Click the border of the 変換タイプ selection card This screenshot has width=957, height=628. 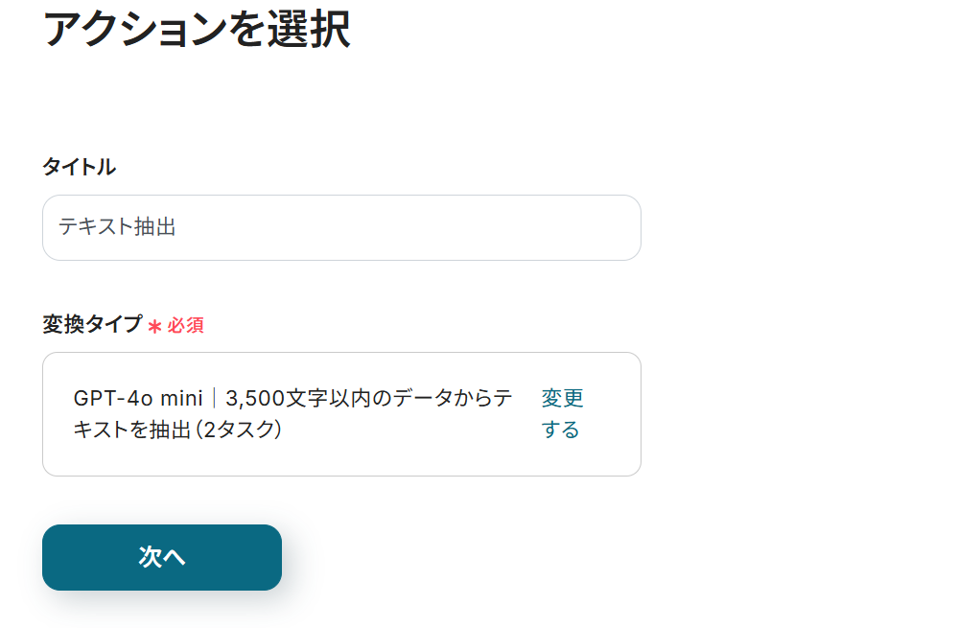pos(340,354)
